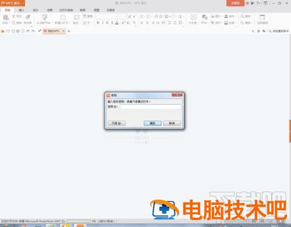
Task: Click the Copy icon in ribbon
Action: click(x=13, y=23)
